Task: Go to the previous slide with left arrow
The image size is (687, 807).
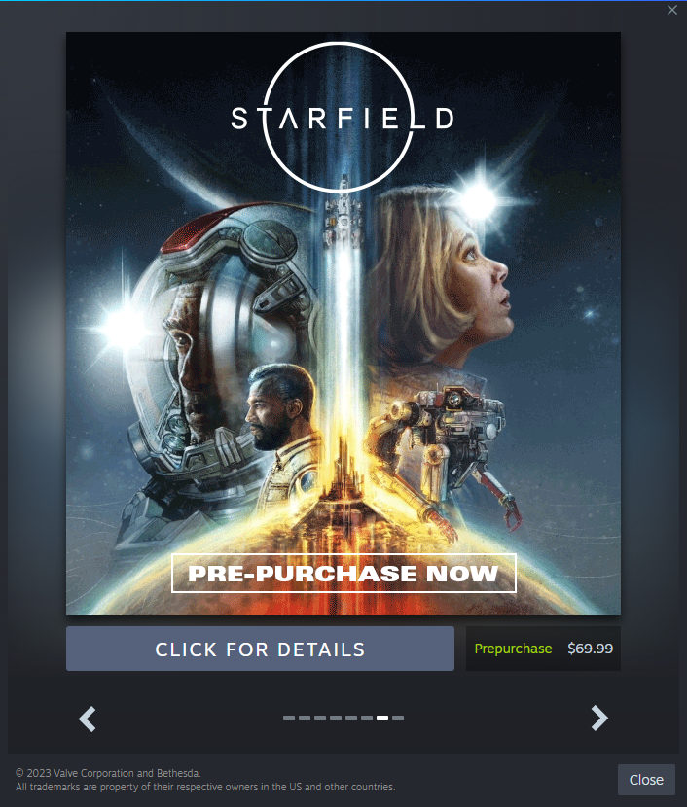Action: (87, 719)
